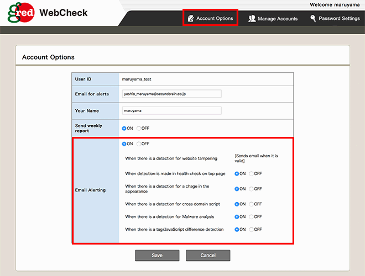This screenshot has width=365, height=276.
Task: Select ON for Email Alerting master option
Action: click(x=124, y=144)
